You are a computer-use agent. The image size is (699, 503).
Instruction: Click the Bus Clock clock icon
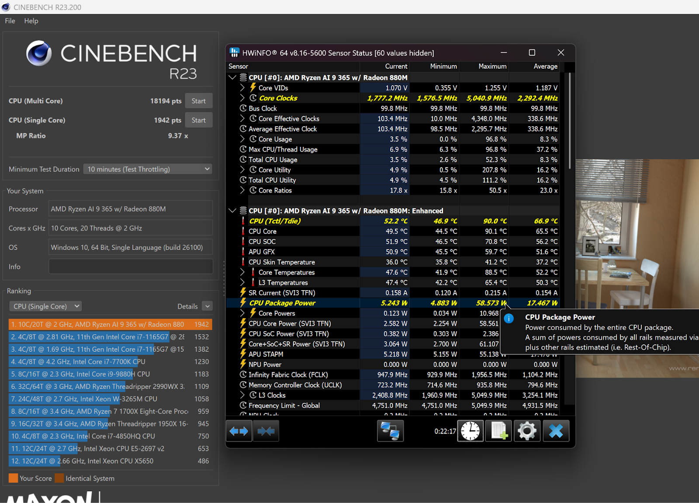pos(243,108)
